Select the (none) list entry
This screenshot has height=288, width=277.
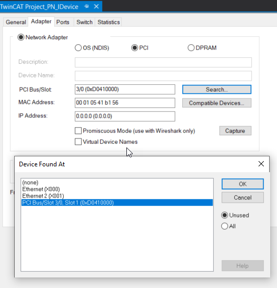pos(117,182)
